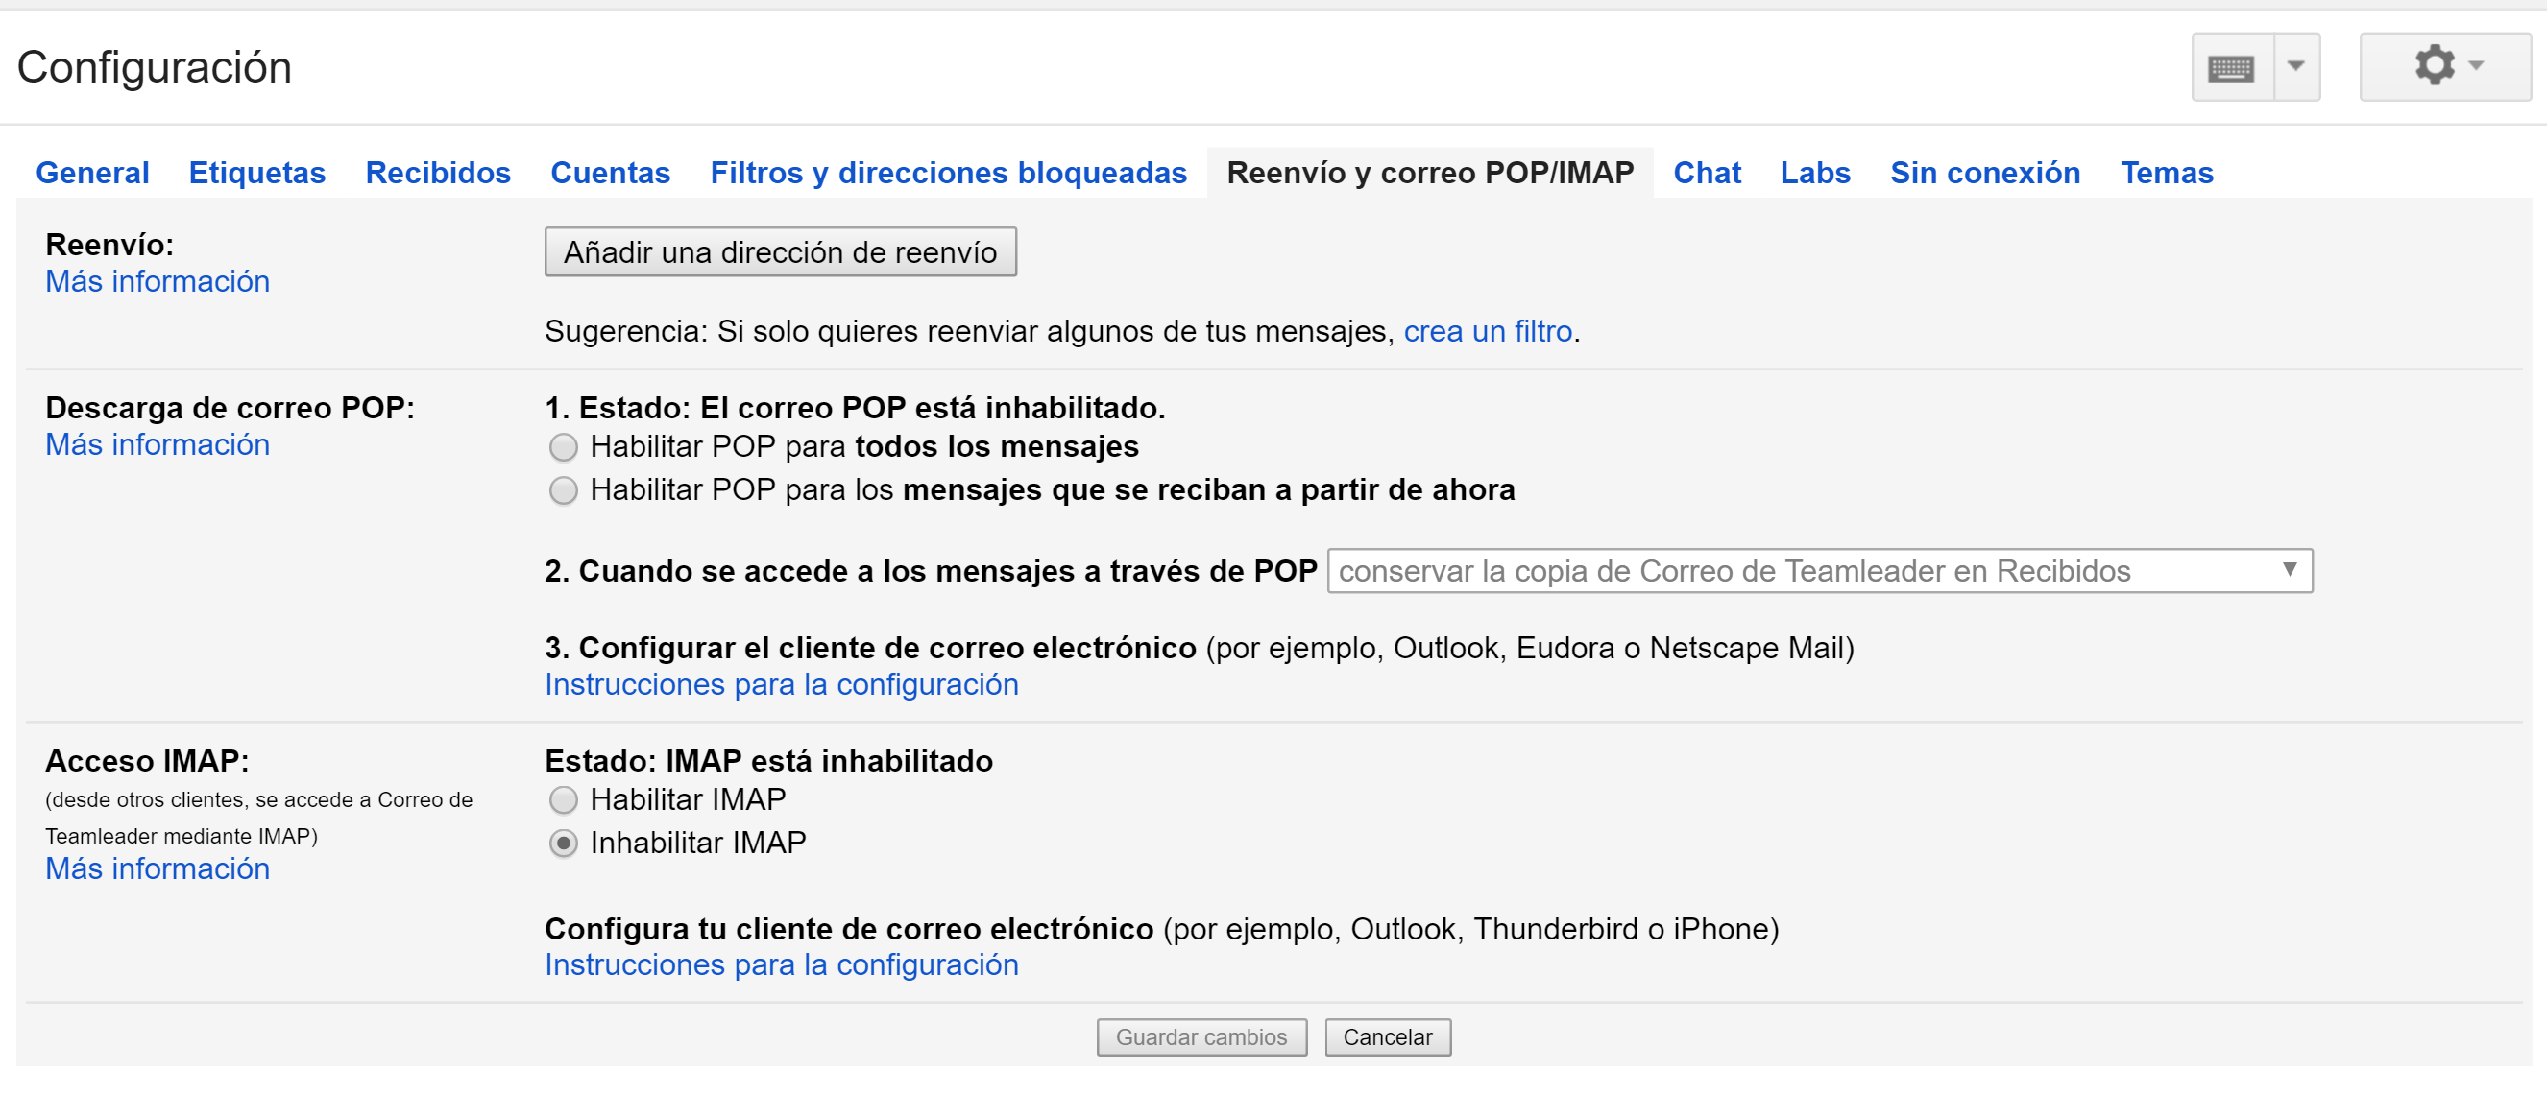Open POP Instrucciones para la configuración link

click(781, 685)
